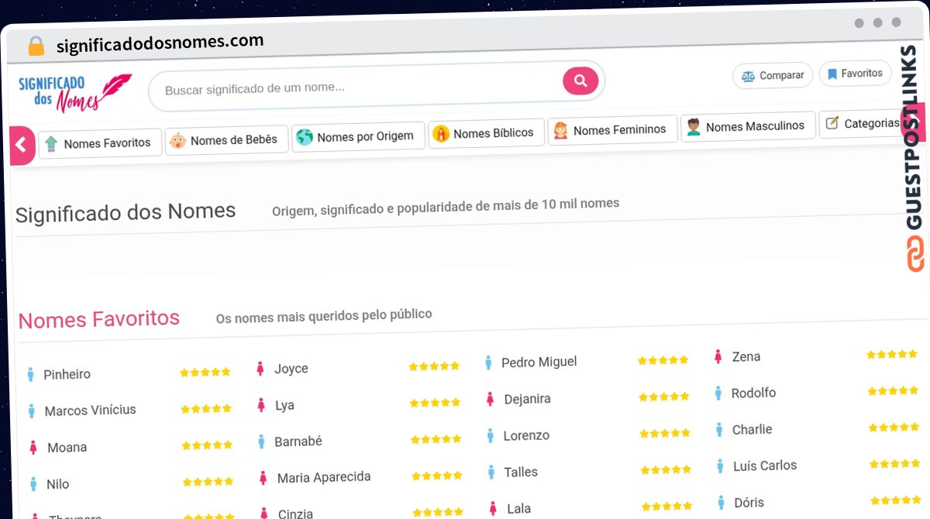Click the female icon beside Moana
Image resolution: width=930 pixels, height=519 pixels.
[33, 448]
